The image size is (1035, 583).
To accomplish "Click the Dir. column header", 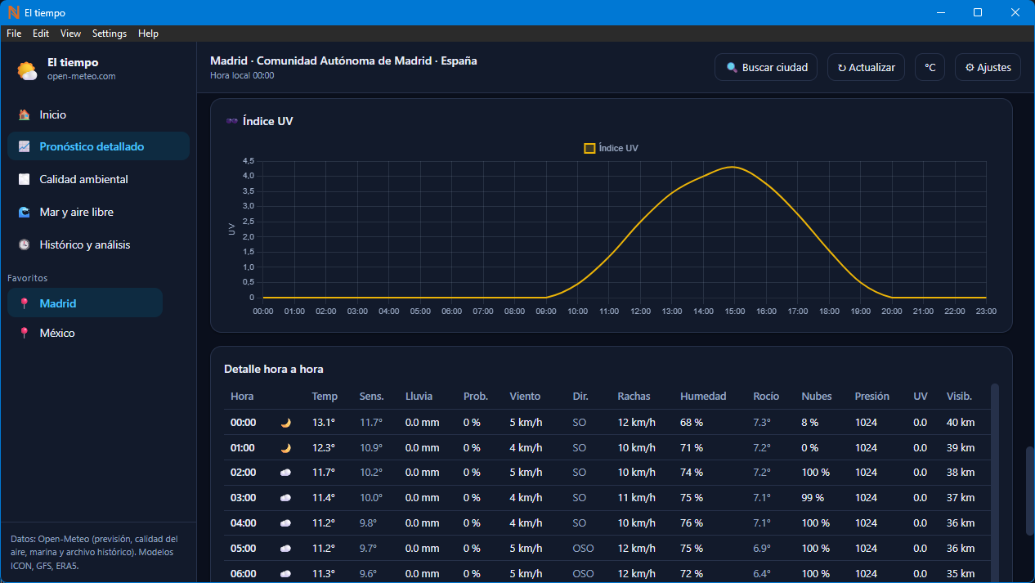I will tap(580, 397).
